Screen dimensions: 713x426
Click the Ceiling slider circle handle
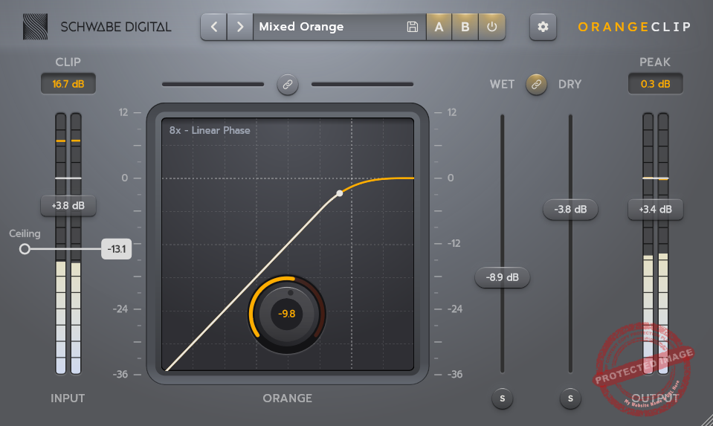coord(25,249)
